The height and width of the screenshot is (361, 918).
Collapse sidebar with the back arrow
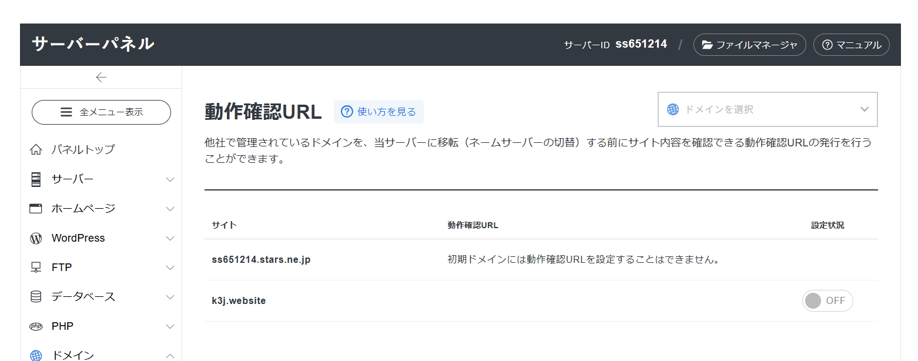click(101, 77)
